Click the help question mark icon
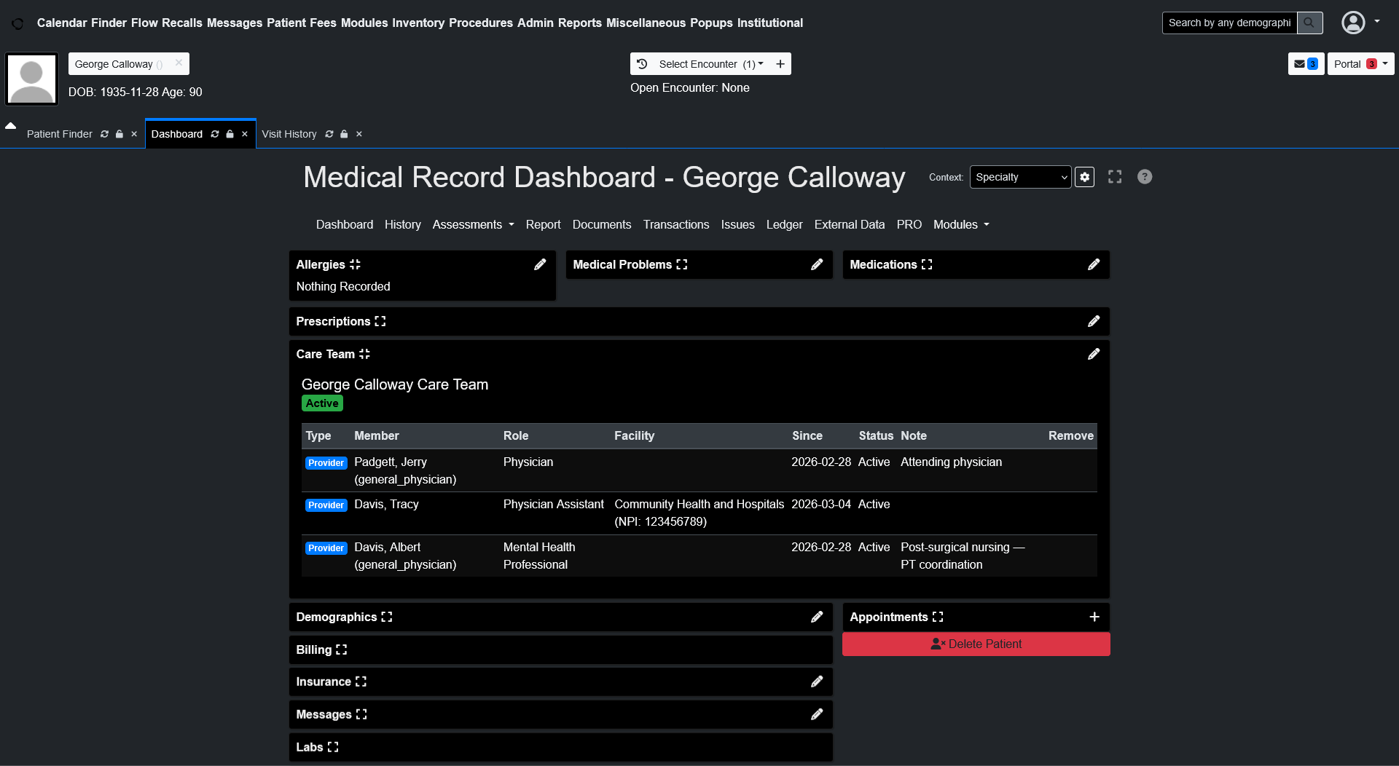The width and height of the screenshot is (1399, 766). (1144, 177)
